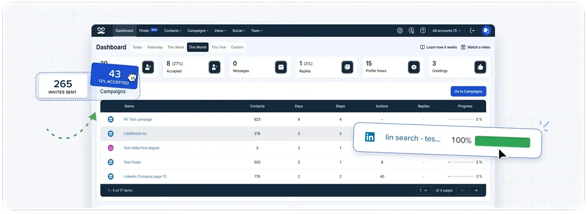Select the Today date range tab
The width and height of the screenshot is (587, 214).
click(137, 47)
